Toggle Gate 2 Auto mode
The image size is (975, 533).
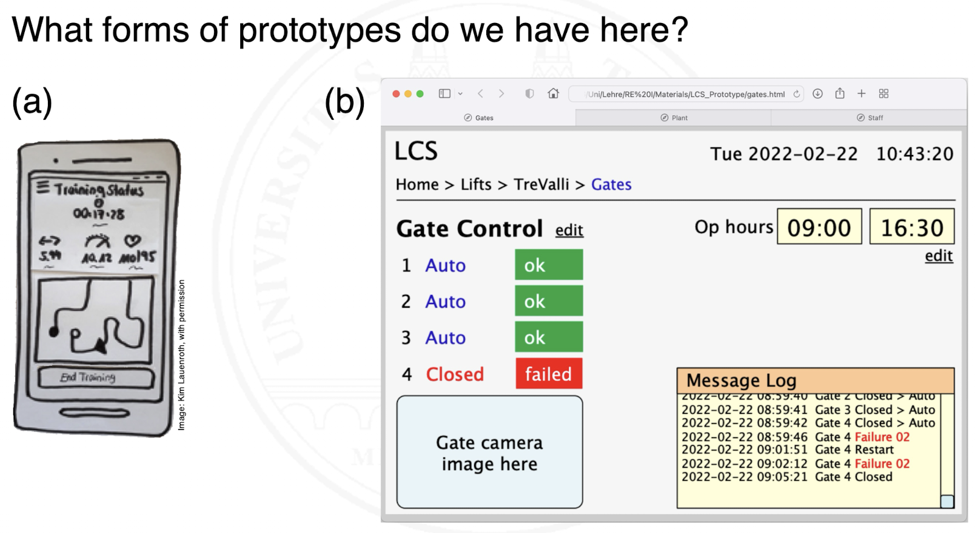point(445,302)
